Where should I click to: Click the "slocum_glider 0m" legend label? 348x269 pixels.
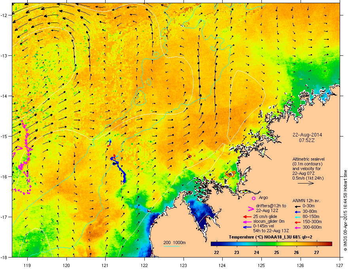(x=269, y=222)
